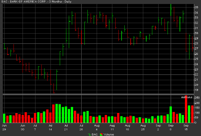This screenshot has height=136, width=201.
Task: Click the 29 price axis label
Action: [196, 38]
